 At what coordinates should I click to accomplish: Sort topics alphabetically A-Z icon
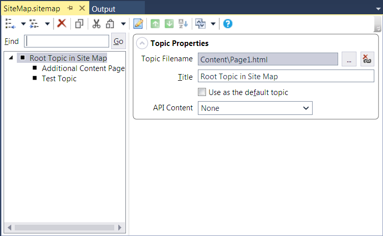point(183,23)
